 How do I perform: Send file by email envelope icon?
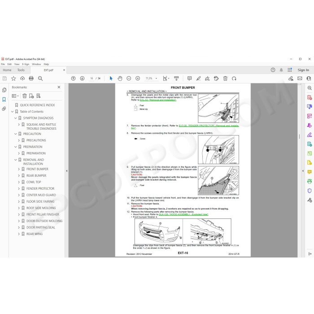pyautogui.click(x=300, y=78)
